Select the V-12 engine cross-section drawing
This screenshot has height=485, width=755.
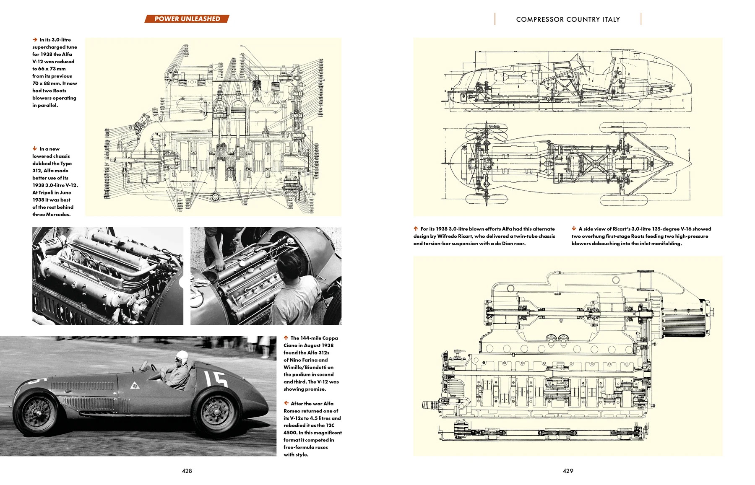[213, 127]
